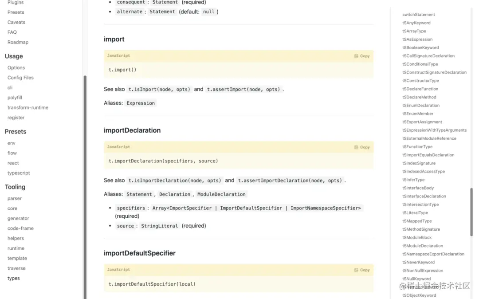The height and width of the screenshot is (299, 479).
Task: Open the FAQ page from the sidebar
Action: pos(12,32)
